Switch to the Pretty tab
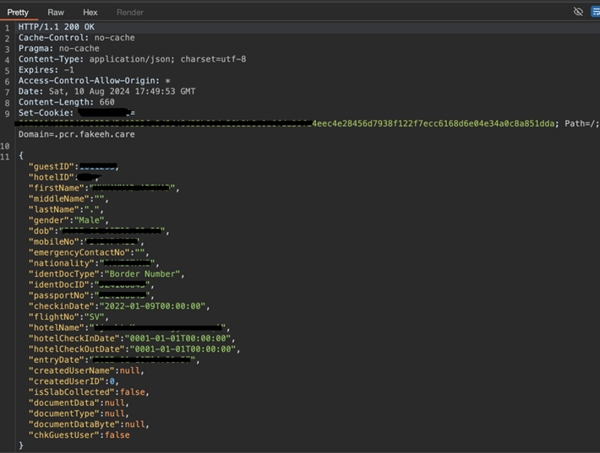Viewport: 600px width, 453px height. pyautogui.click(x=18, y=12)
